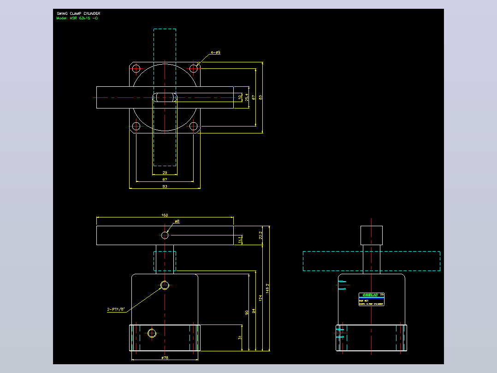Screen dimensions: 497x373
Task: Select the bottom-right mounting hole in plan view
Action: click(x=193, y=126)
